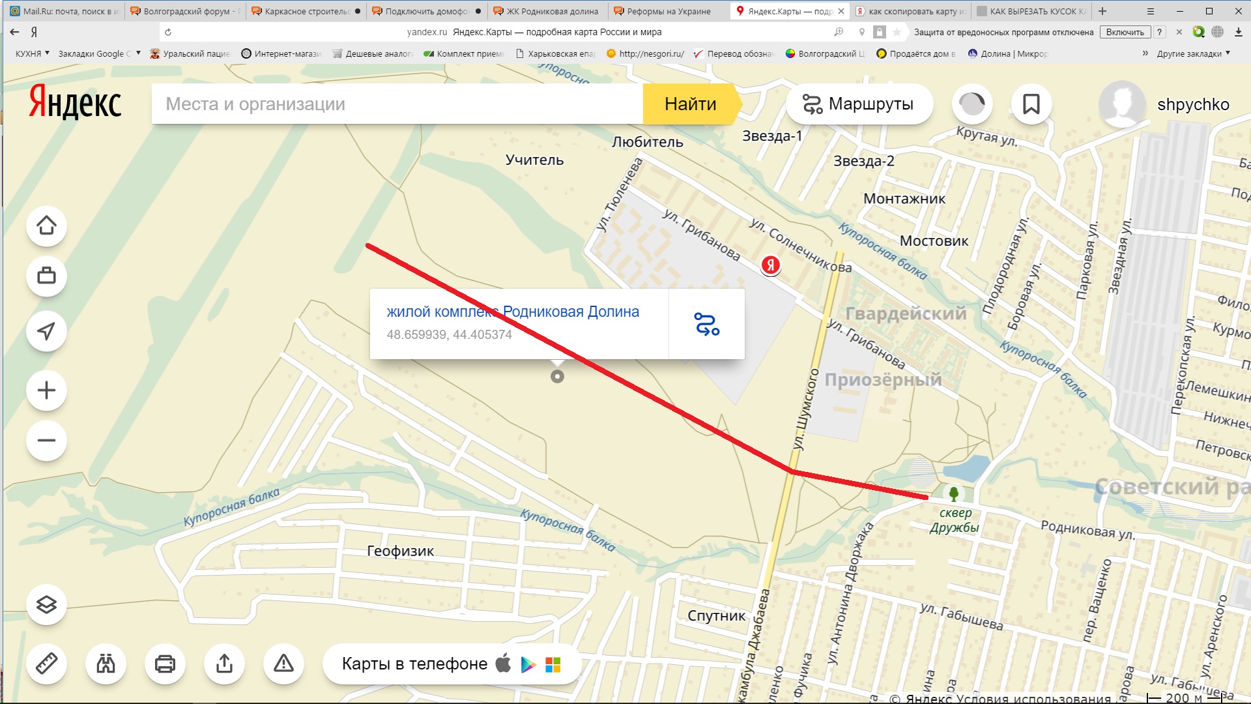This screenshot has height=704, width=1251.
Task: Open Другие закладки dropdown
Action: tap(1192, 53)
